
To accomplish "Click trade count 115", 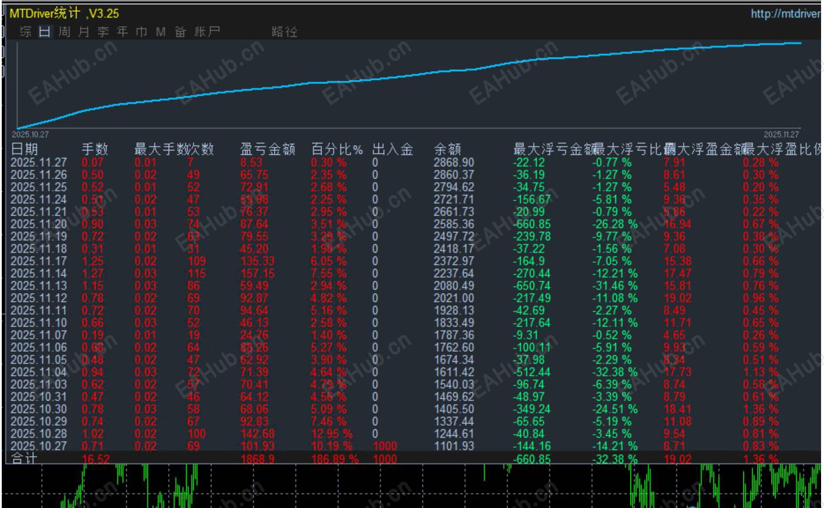I will coord(196,274).
